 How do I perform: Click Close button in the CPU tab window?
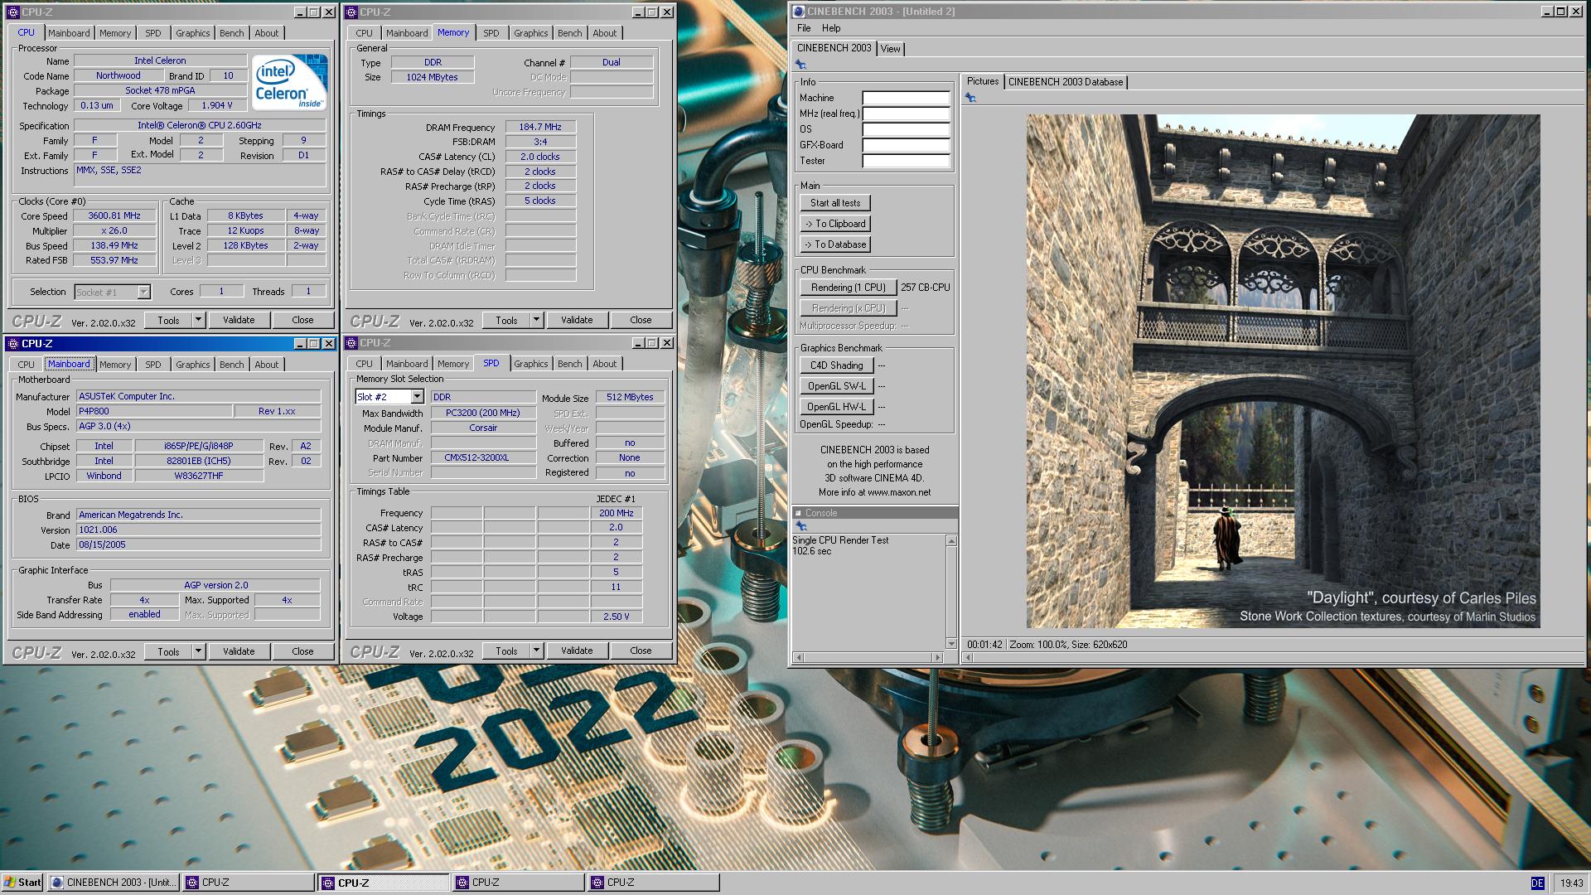pyautogui.click(x=302, y=320)
